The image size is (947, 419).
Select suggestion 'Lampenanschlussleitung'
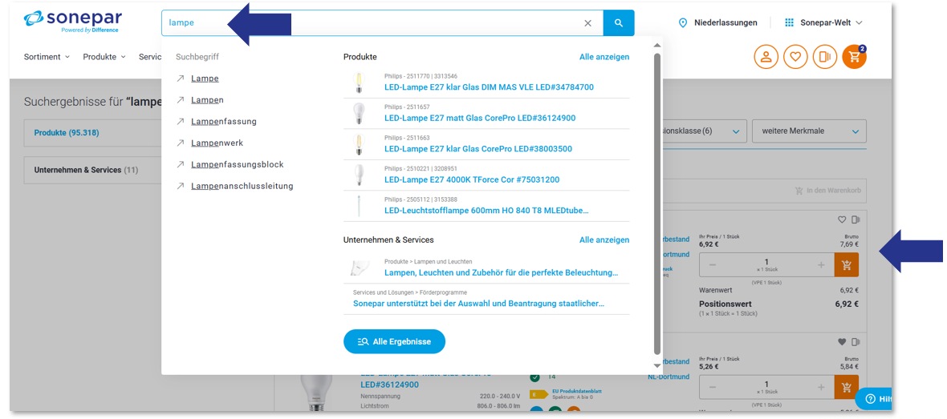pos(242,187)
